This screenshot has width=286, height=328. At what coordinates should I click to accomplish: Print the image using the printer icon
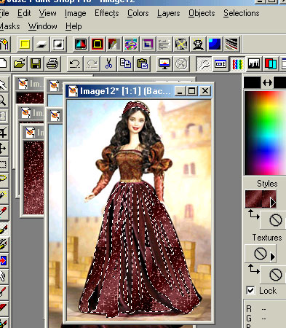tap(52, 64)
